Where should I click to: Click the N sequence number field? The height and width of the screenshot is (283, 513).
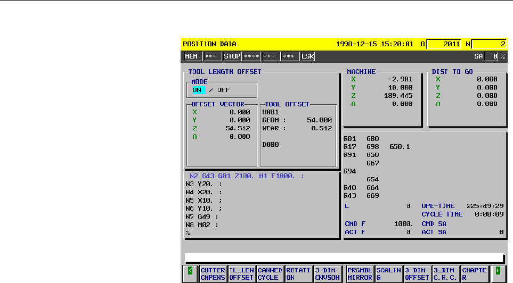(489, 44)
